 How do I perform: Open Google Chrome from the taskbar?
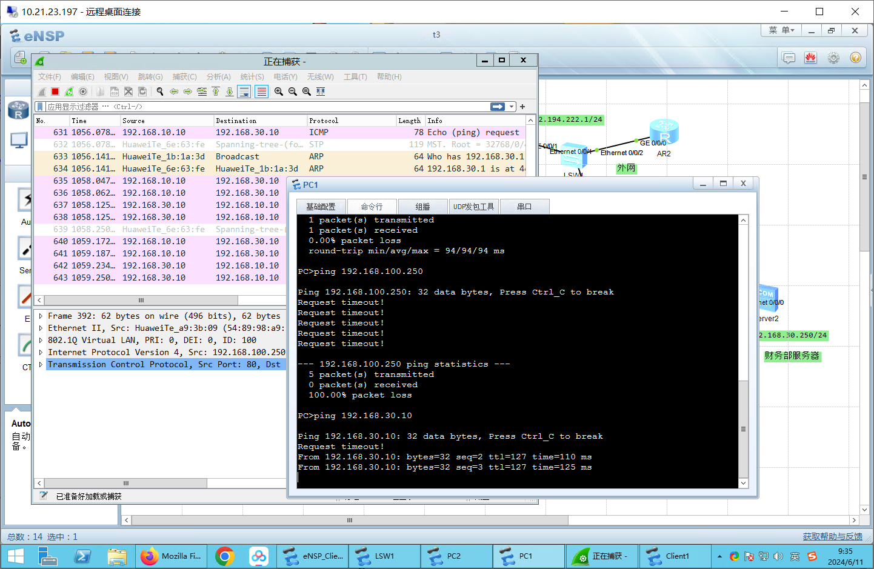coord(225,556)
